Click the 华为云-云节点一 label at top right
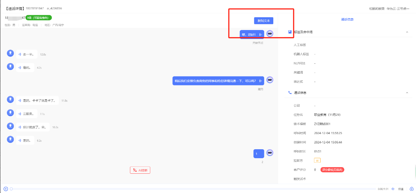The width and height of the screenshot is (416, 193). coord(398,8)
